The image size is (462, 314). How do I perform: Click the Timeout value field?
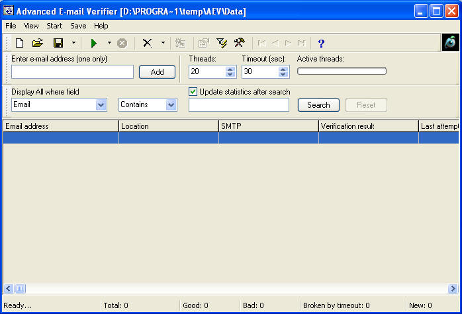point(260,71)
